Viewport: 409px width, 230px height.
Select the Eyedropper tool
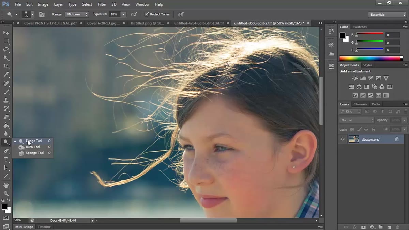coord(6,75)
